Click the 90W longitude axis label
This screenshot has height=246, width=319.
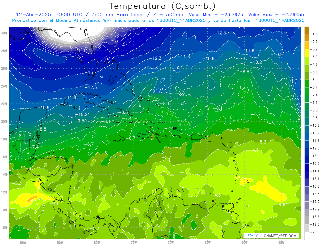click(x=23, y=243)
